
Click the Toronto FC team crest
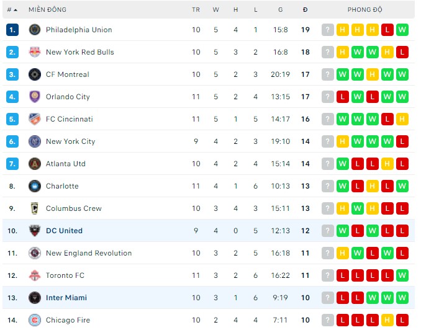pyautogui.click(x=34, y=275)
